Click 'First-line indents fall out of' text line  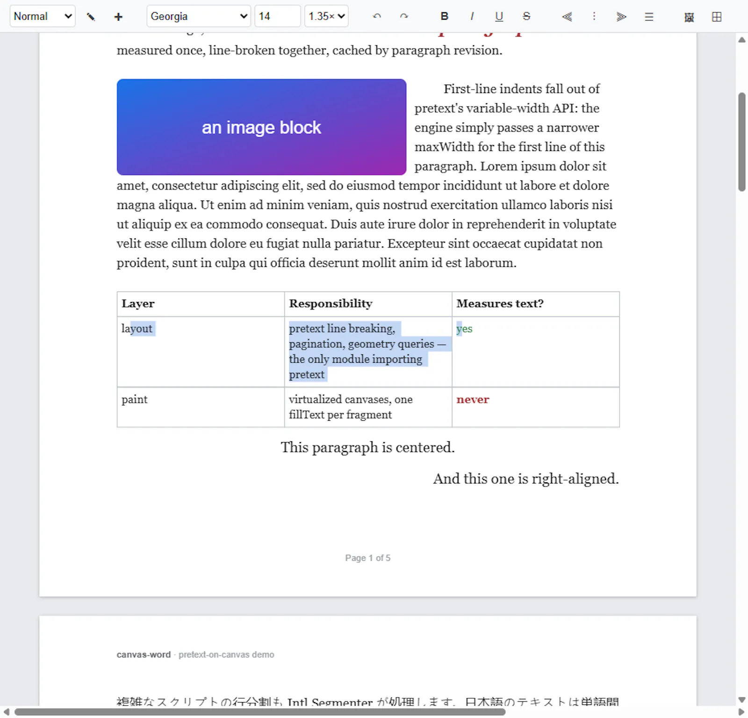pos(522,89)
